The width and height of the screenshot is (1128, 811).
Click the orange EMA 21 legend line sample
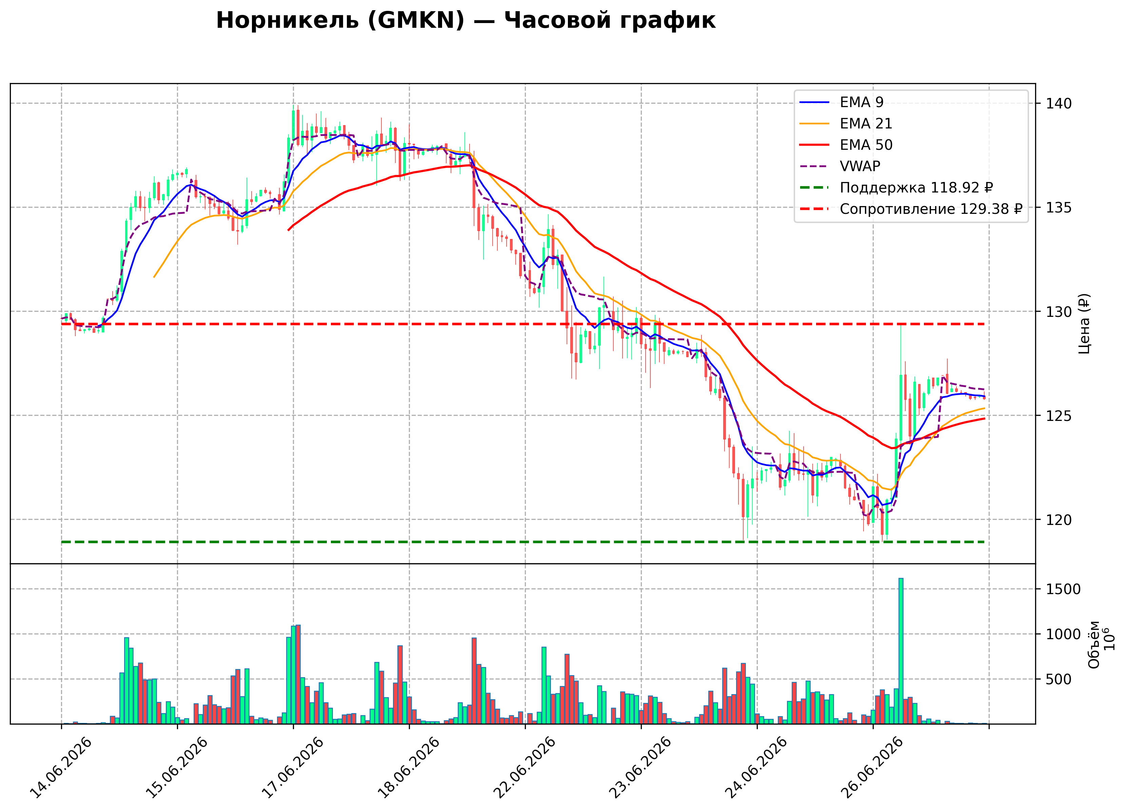click(x=814, y=124)
